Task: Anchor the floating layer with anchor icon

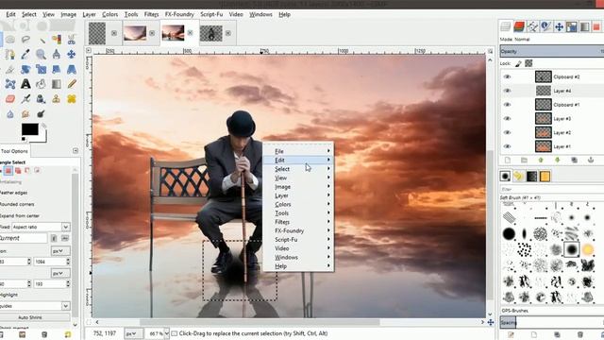Action: click(591, 160)
